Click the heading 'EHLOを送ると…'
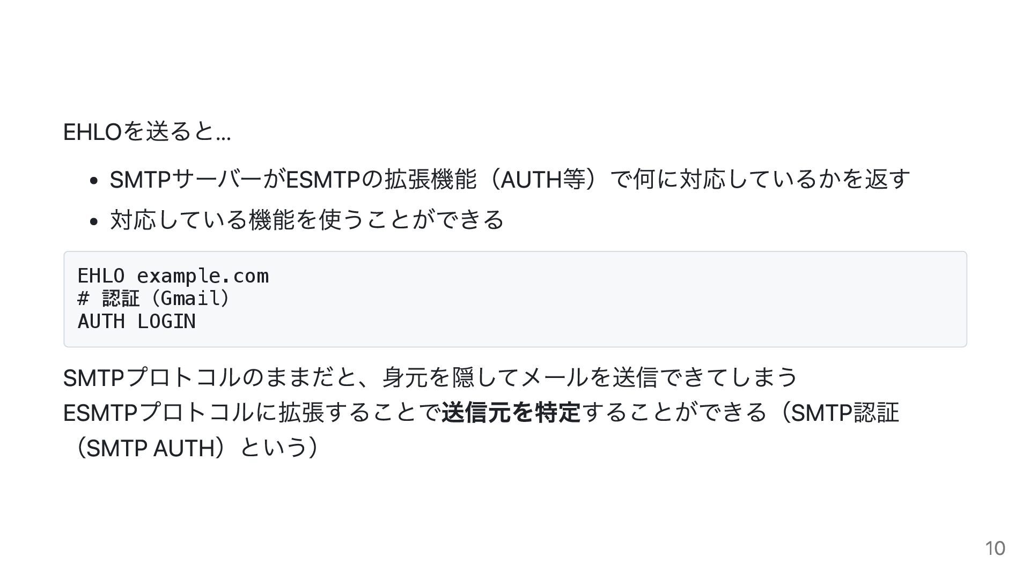This screenshot has height=579, width=1030. pyautogui.click(x=147, y=132)
